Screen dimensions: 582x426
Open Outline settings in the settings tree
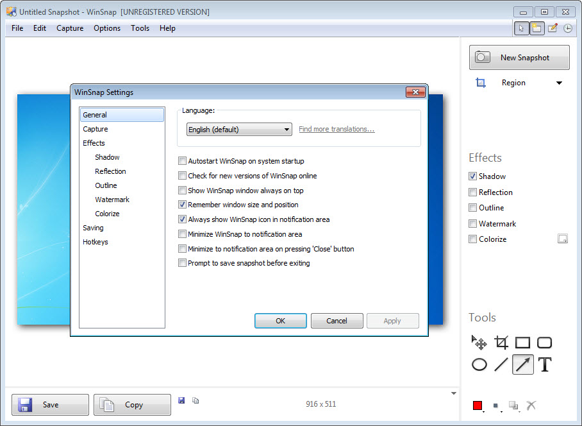coord(106,185)
